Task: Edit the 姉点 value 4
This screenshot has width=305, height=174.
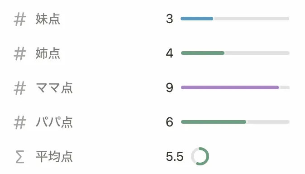Action: (x=169, y=53)
